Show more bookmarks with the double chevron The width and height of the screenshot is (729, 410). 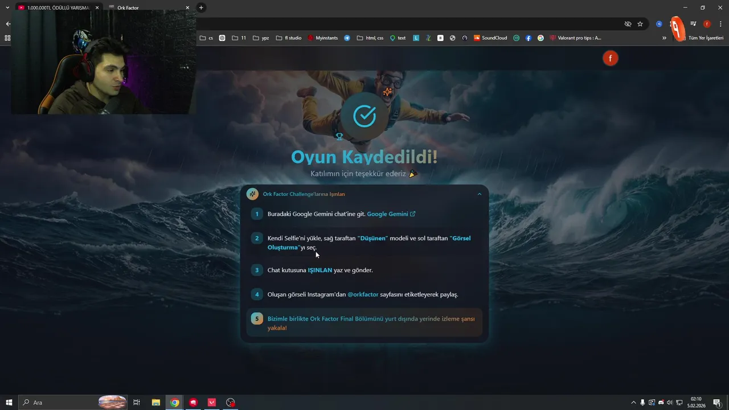[664, 38]
